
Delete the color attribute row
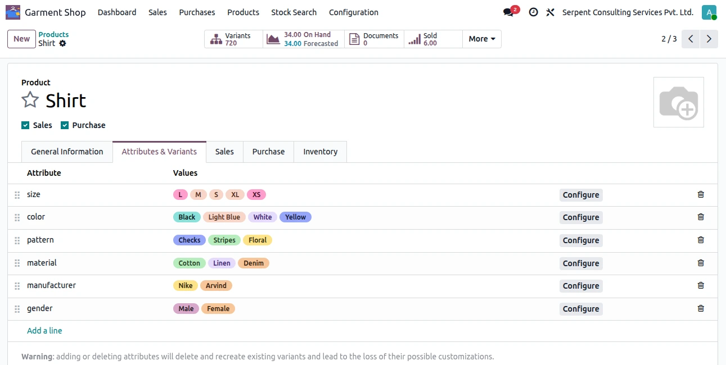pyautogui.click(x=701, y=217)
